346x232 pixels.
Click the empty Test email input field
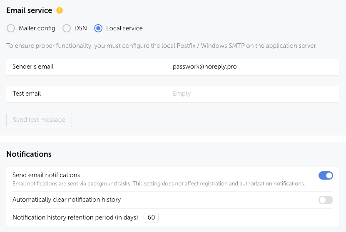pos(250,94)
